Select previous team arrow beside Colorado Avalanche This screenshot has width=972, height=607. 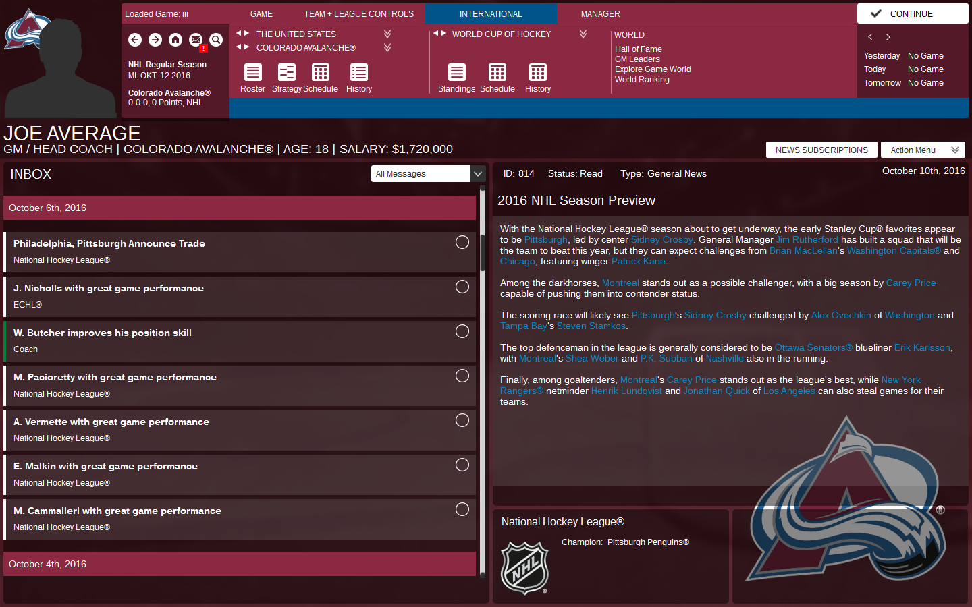pos(239,47)
